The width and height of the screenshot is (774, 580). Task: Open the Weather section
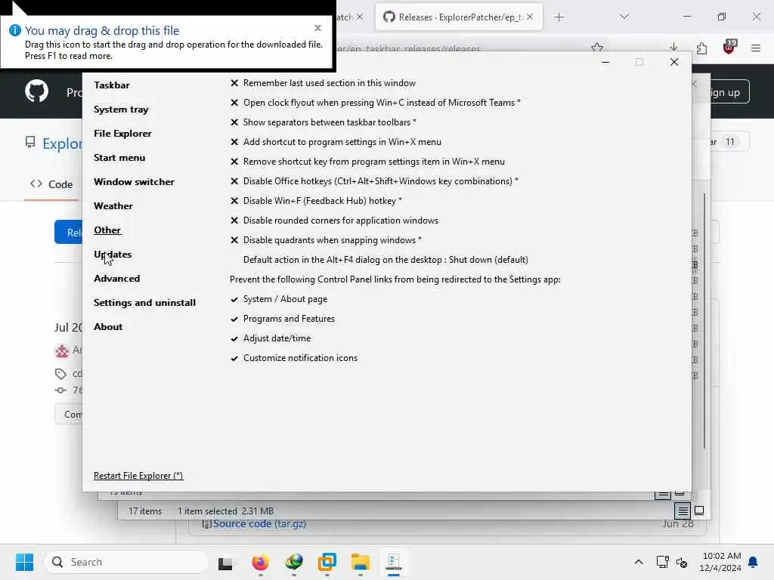113,205
